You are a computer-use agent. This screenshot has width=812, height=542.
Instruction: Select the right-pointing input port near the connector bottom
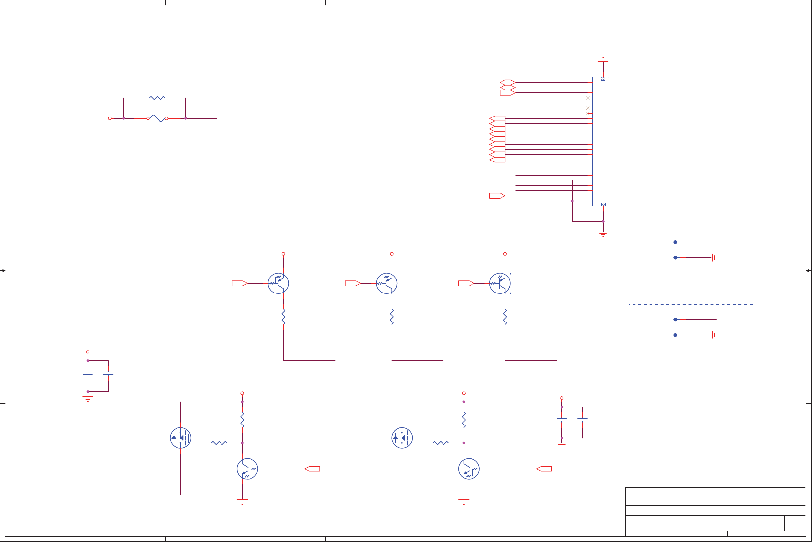click(x=497, y=196)
